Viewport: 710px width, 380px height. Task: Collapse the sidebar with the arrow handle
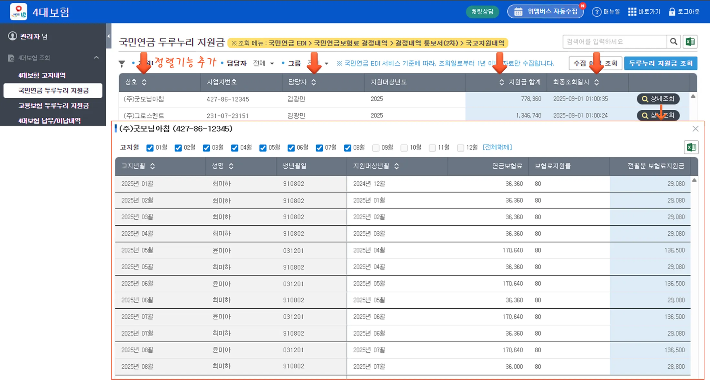(109, 36)
